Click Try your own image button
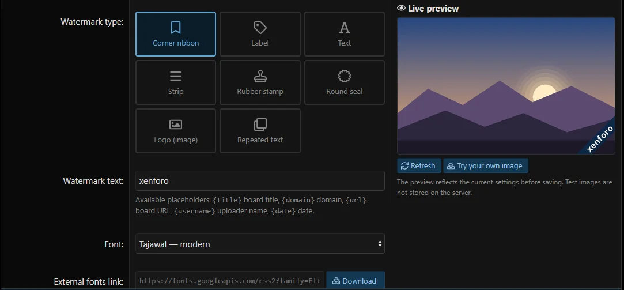 [x=486, y=165]
